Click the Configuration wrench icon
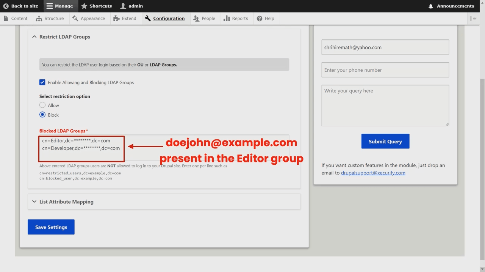The height and width of the screenshot is (272, 485). (x=148, y=18)
